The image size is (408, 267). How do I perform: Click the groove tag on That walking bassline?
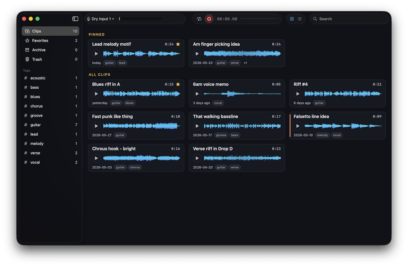coord(221,135)
